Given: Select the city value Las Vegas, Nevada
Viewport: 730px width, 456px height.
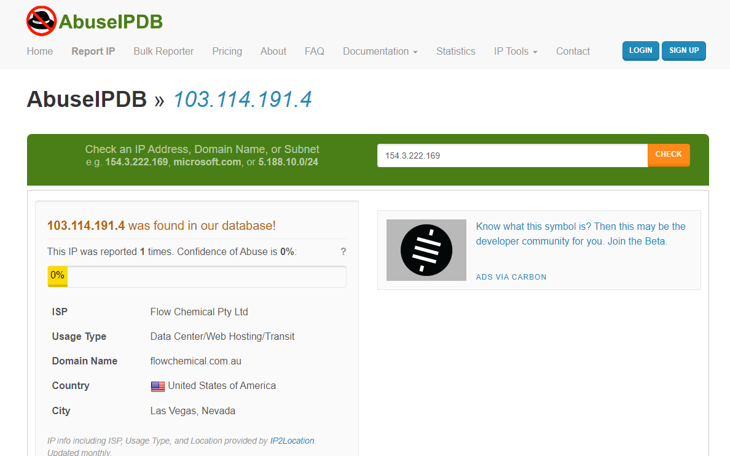Looking at the screenshot, I should click(x=193, y=411).
